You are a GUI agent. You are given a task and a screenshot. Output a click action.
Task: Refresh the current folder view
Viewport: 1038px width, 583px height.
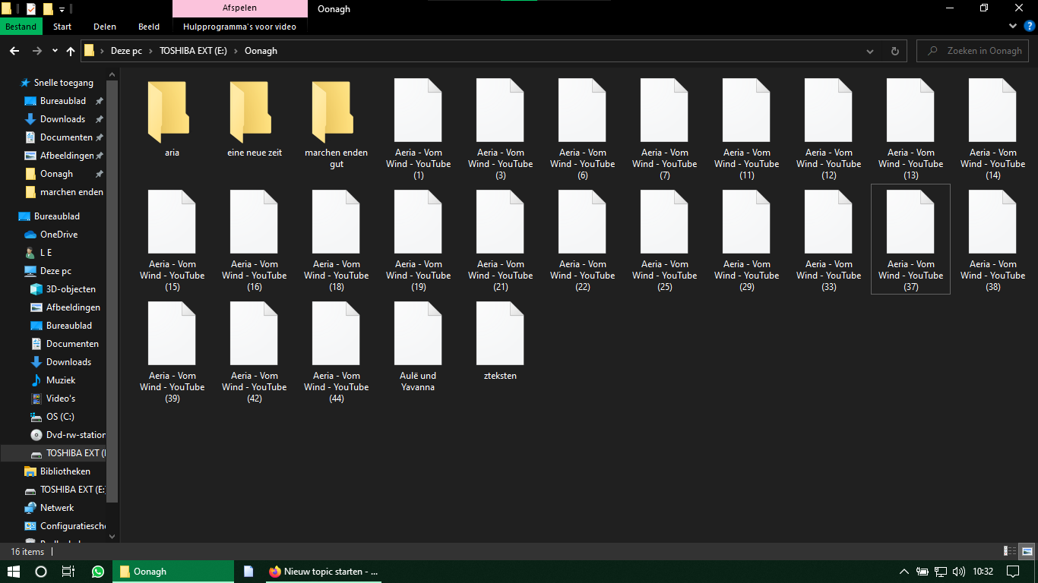(x=894, y=51)
